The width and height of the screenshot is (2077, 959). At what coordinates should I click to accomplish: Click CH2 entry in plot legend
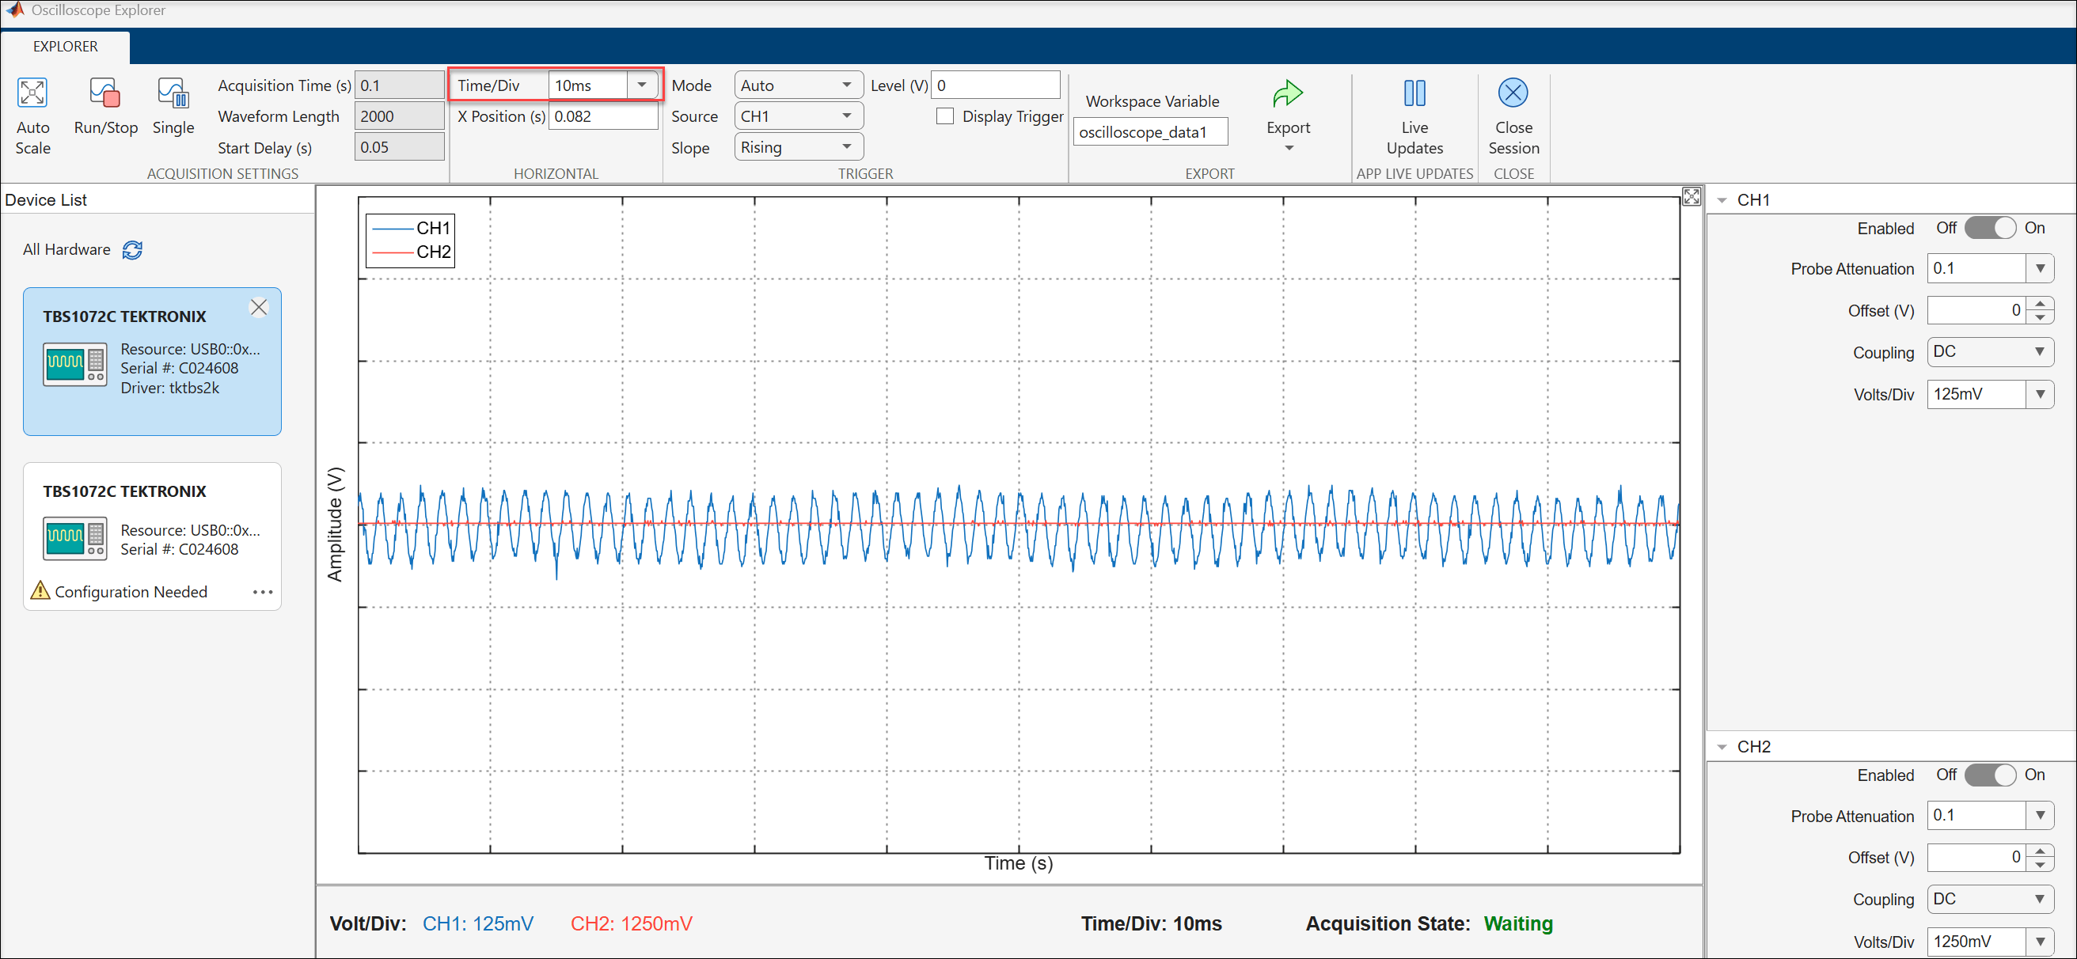(x=410, y=252)
